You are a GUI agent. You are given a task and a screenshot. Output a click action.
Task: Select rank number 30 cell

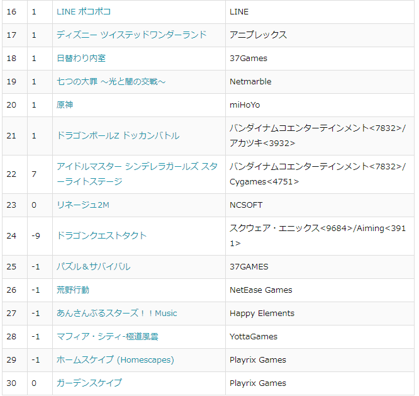(14, 383)
